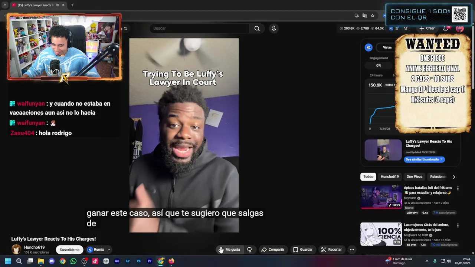Click the YouTube Buscar search field
475x267 pixels.
tap(200, 29)
